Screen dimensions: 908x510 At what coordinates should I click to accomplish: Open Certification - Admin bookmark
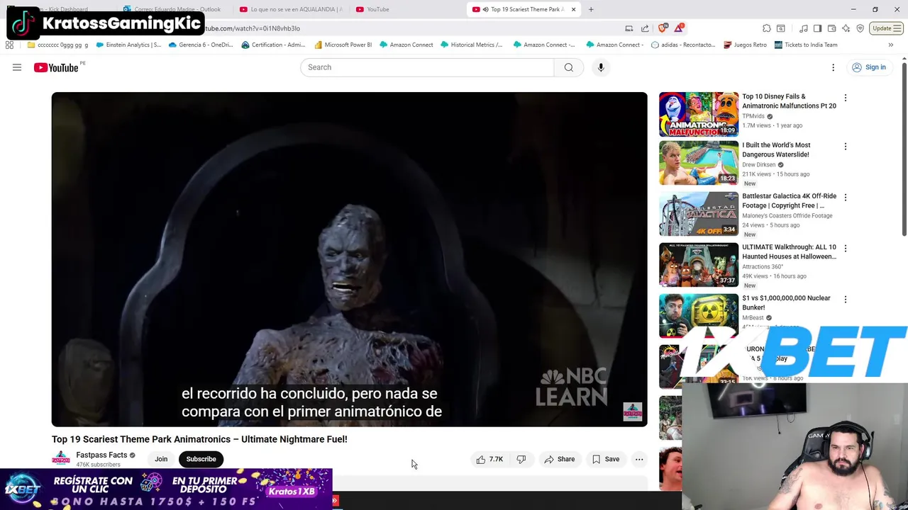273,45
